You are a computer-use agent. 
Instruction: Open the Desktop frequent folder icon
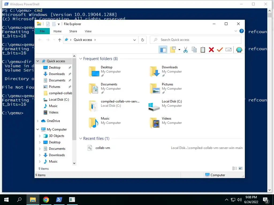click(x=94, y=72)
